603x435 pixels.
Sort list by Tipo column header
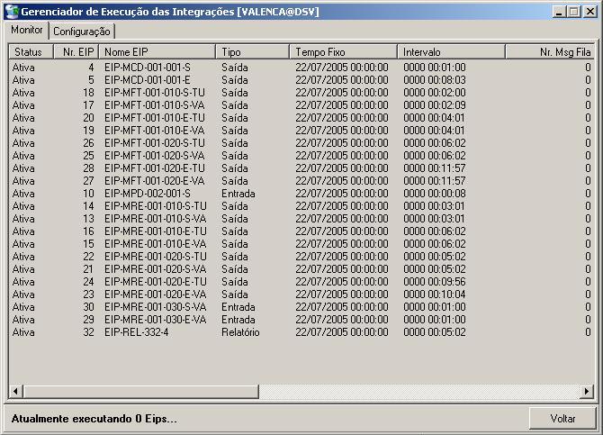click(252, 52)
